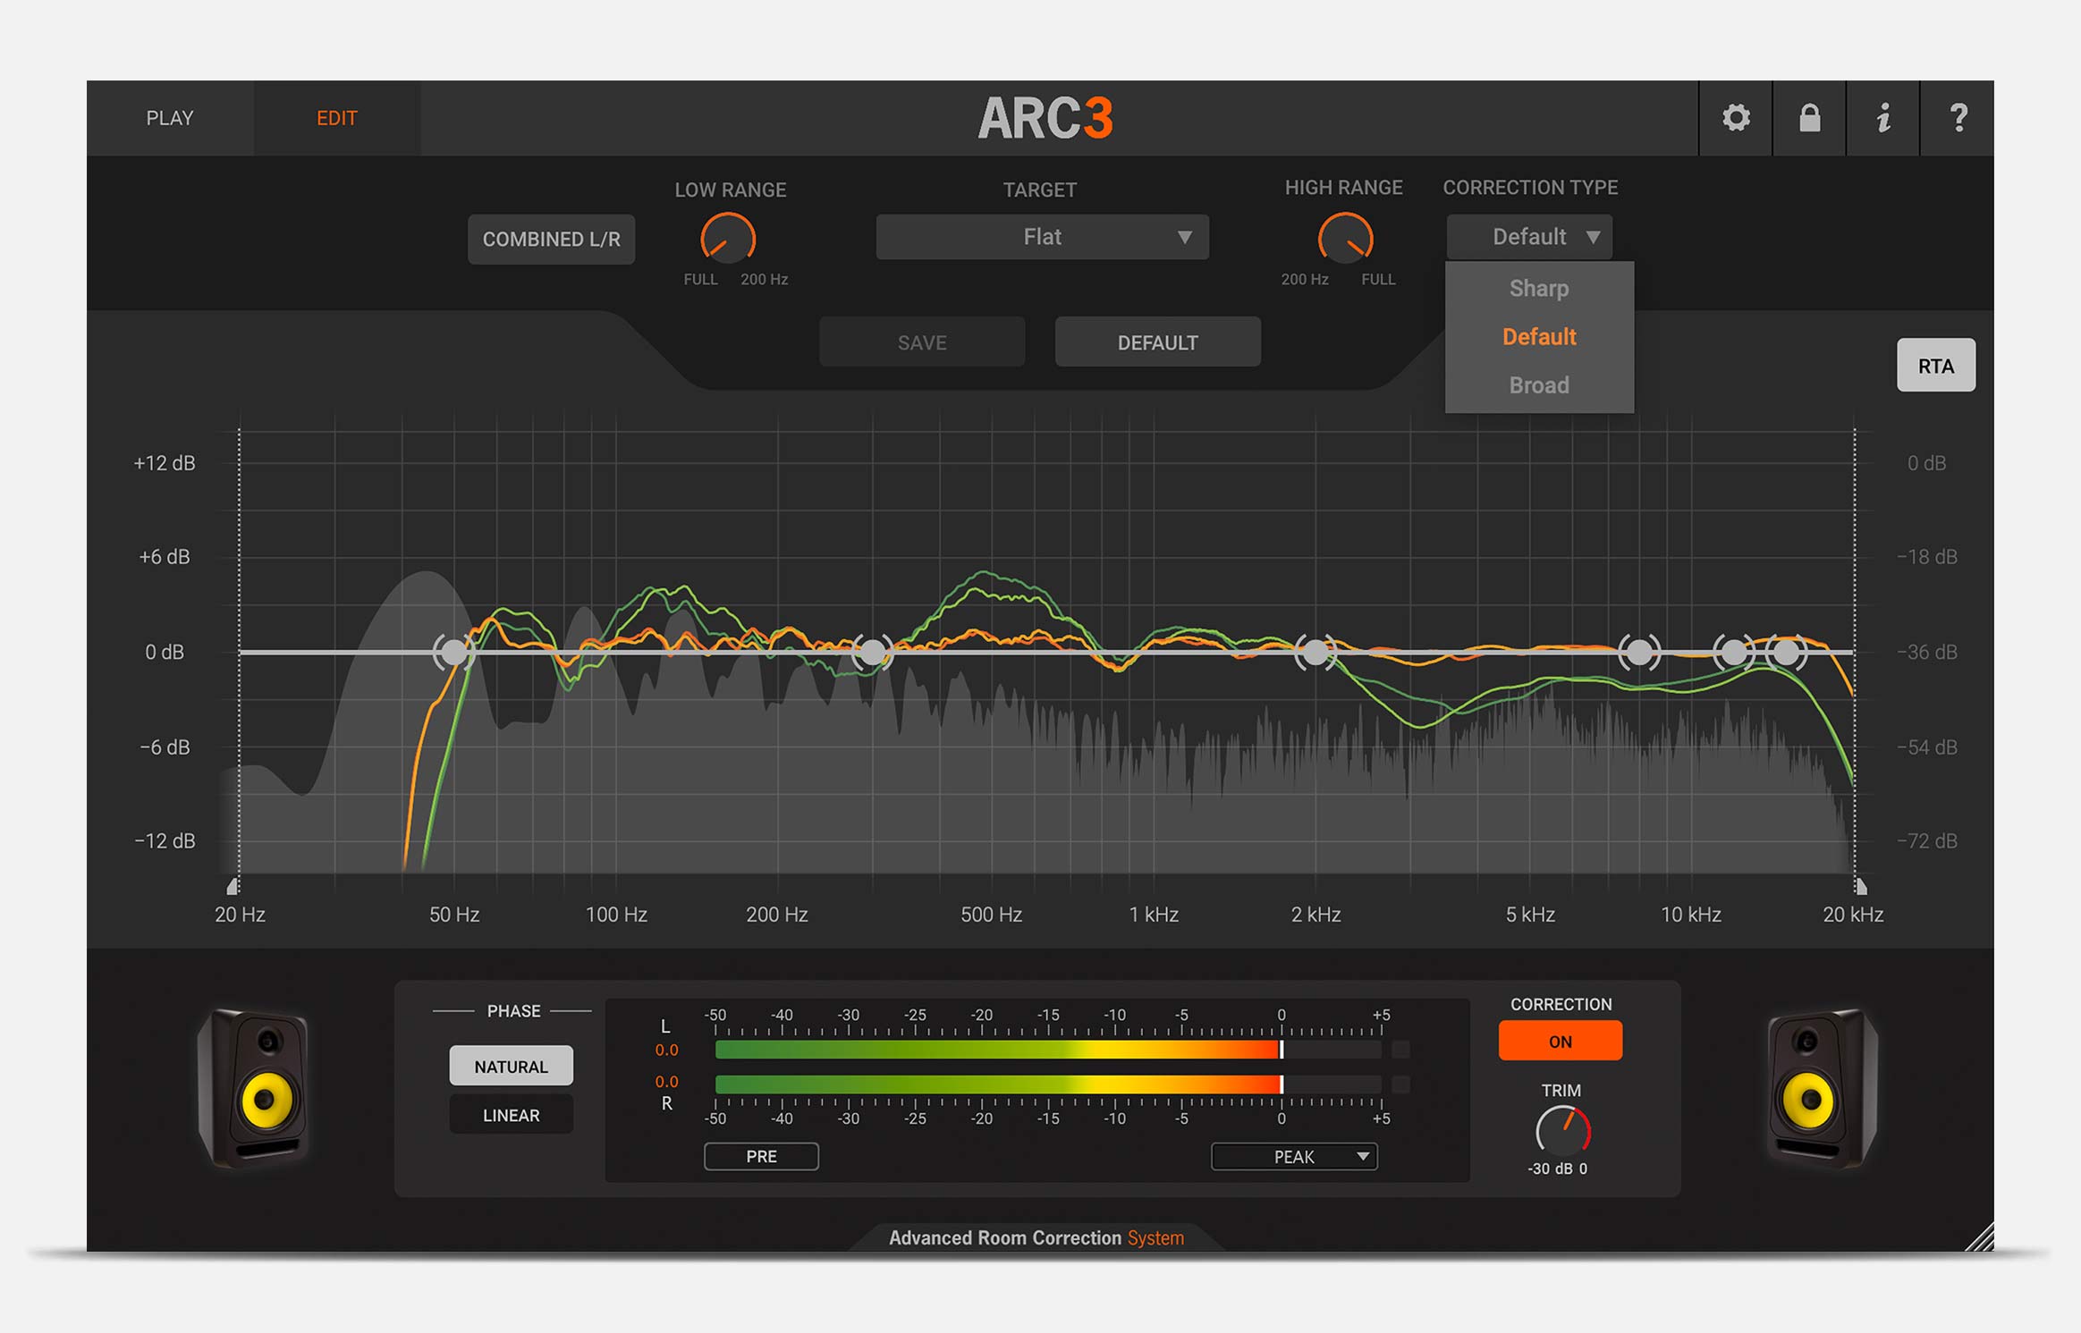The image size is (2081, 1333).
Task: Click the Low Range knob
Action: coord(728,239)
